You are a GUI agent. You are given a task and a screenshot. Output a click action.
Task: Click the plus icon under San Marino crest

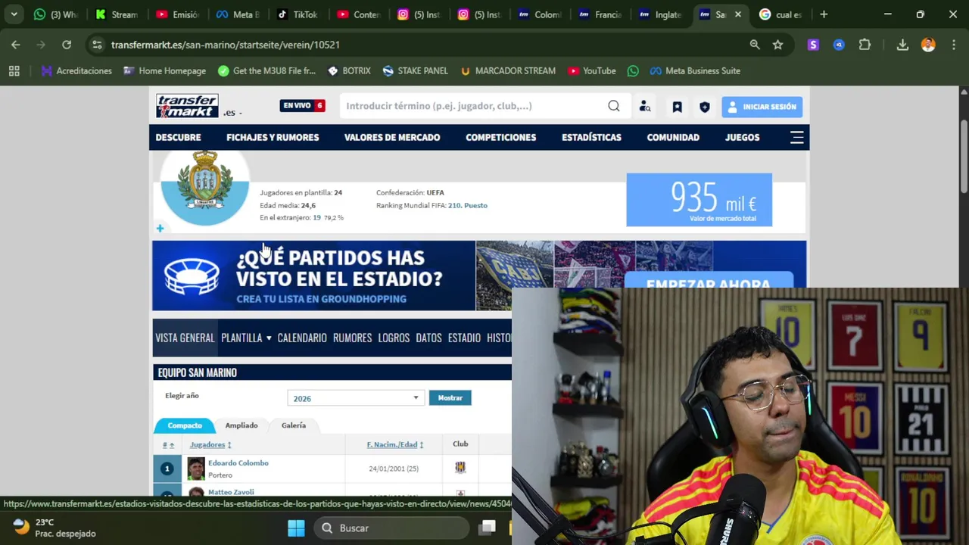(160, 228)
